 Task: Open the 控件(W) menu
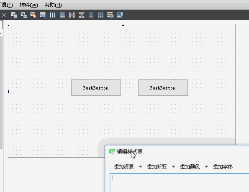pyautogui.click(x=28, y=5)
